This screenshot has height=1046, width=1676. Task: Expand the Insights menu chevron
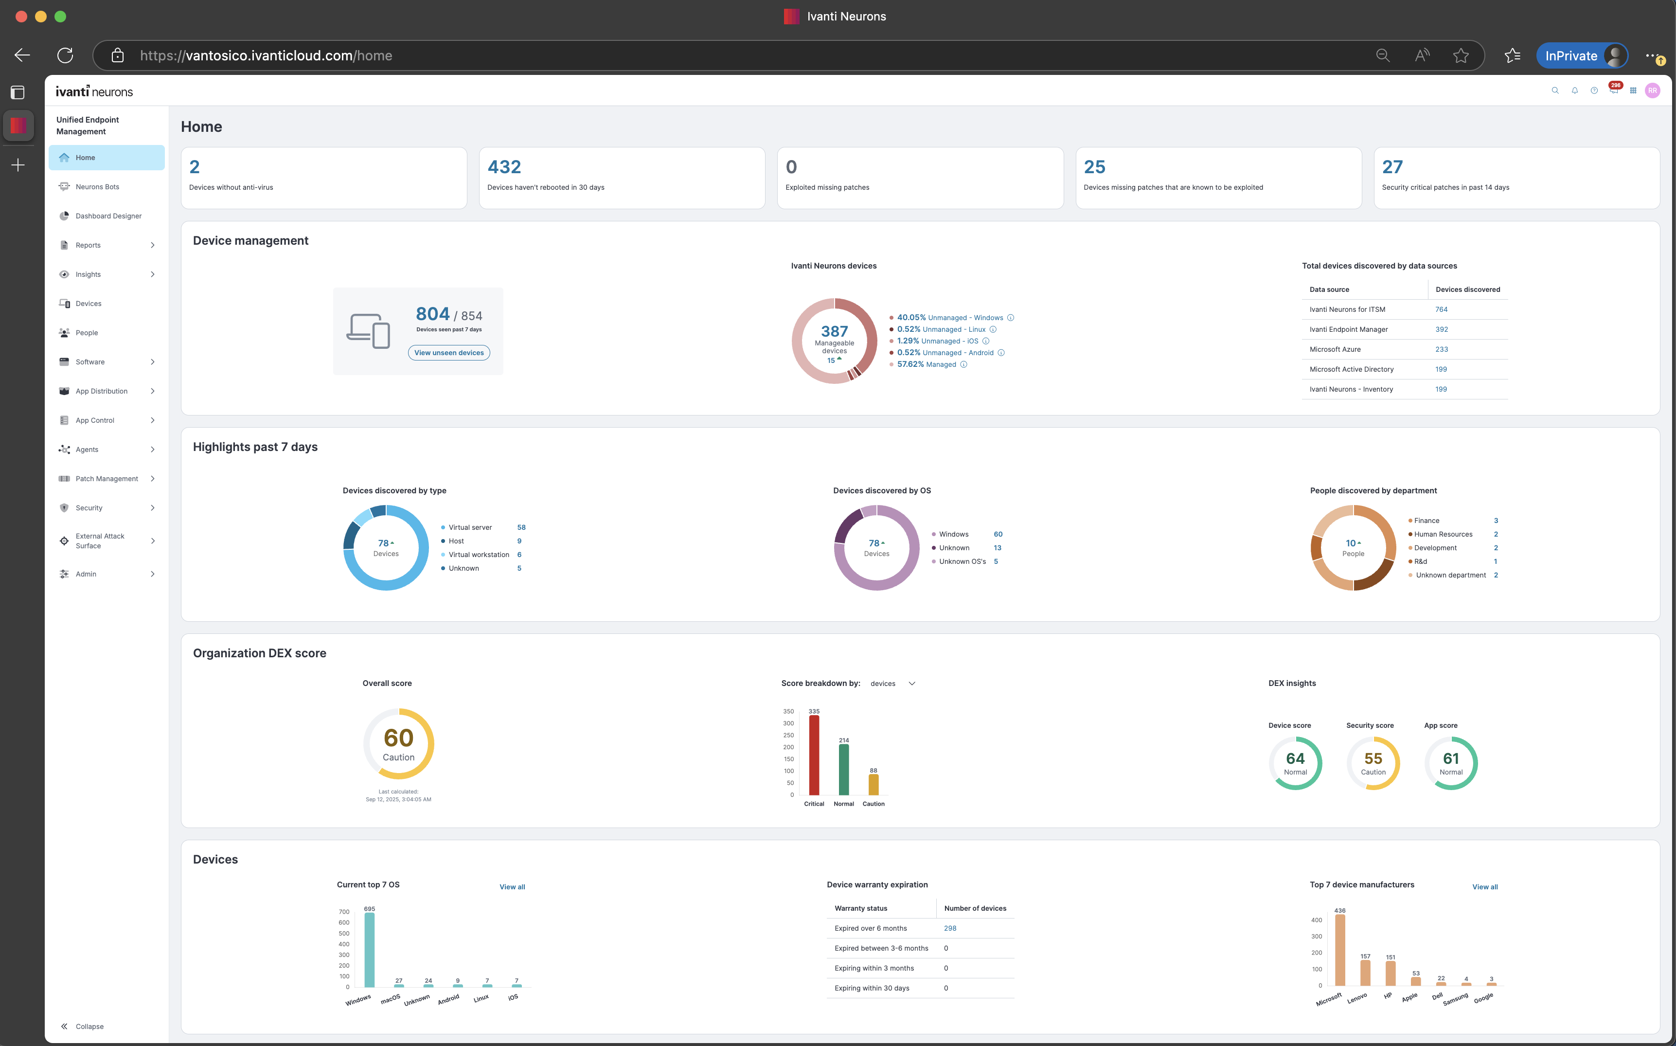(x=152, y=275)
